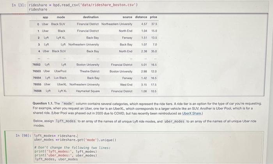The image size is (273, 164).
Task: Open the UberX Share link
Action: click(191, 113)
